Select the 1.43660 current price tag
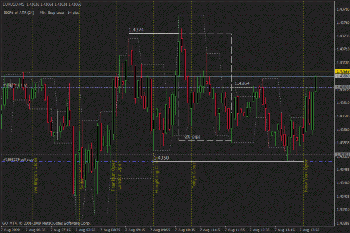 [343, 76]
